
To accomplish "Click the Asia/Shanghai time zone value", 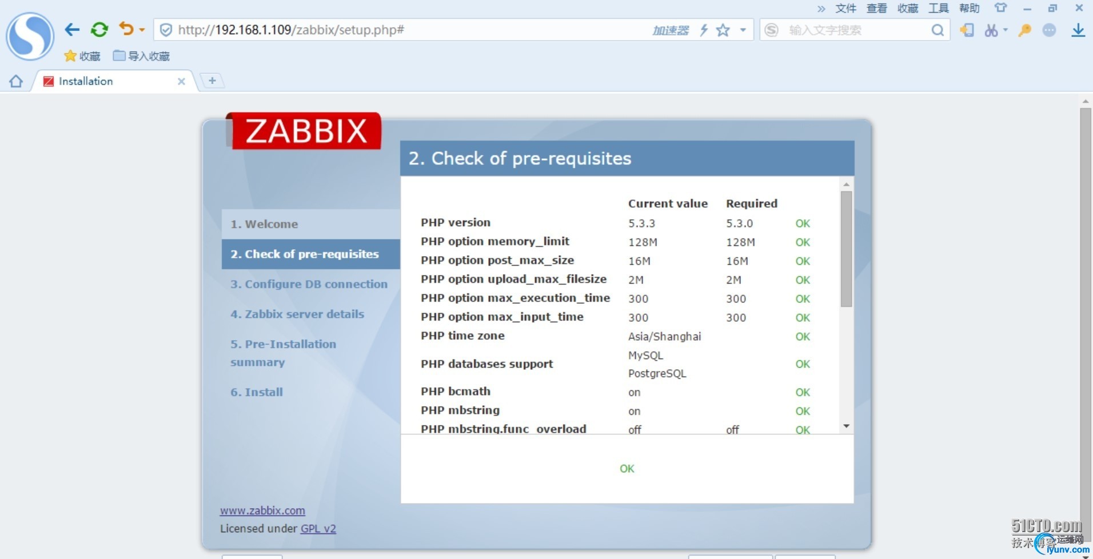I will [x=664, y=336].
